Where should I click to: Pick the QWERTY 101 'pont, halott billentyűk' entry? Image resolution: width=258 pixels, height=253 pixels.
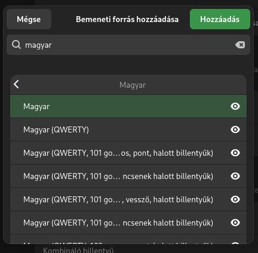coord(128,153)
